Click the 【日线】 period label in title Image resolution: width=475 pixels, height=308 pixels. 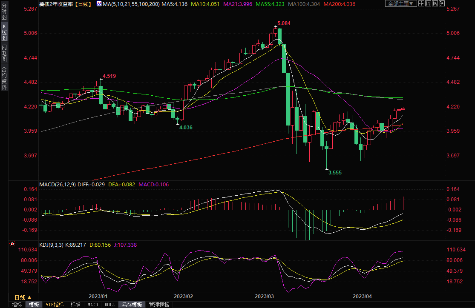click(84, 3)
